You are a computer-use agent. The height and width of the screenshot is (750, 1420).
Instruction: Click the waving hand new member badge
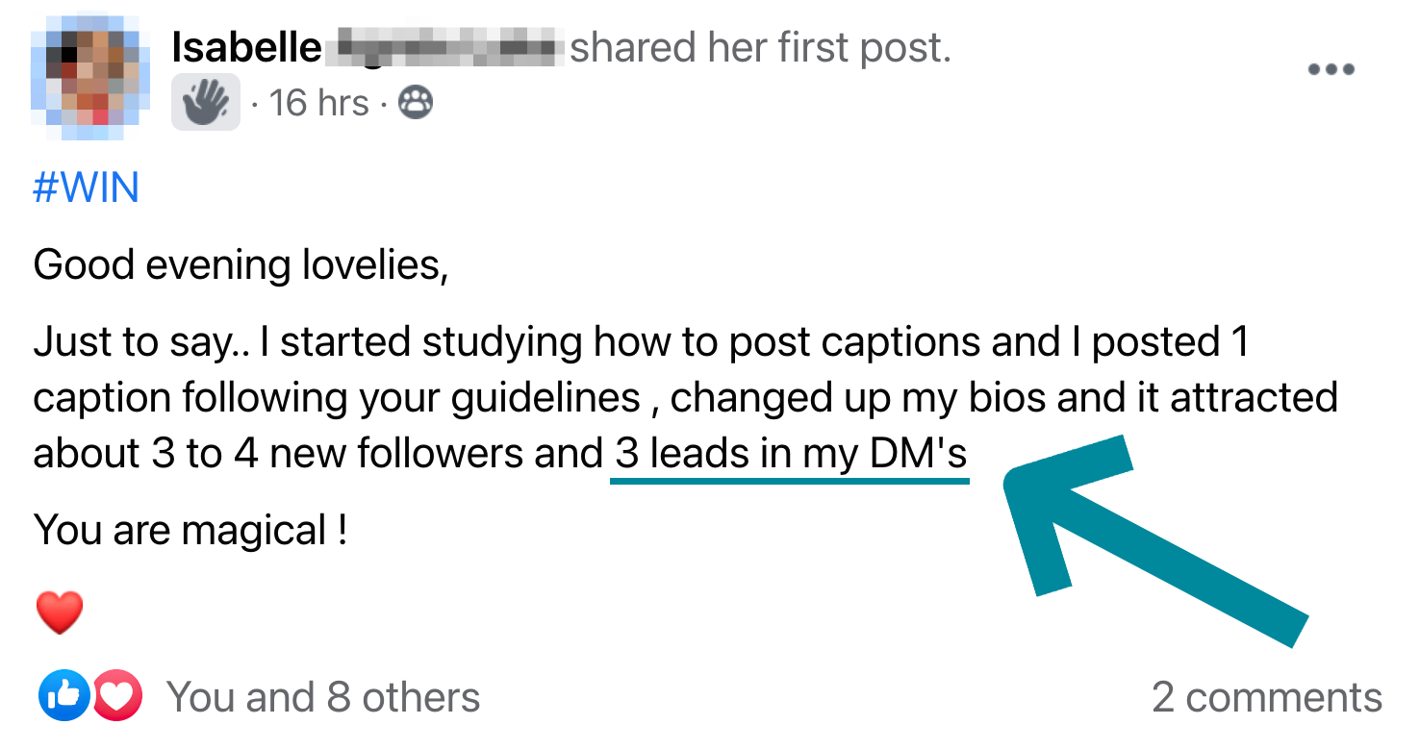(x=205, y=102)
